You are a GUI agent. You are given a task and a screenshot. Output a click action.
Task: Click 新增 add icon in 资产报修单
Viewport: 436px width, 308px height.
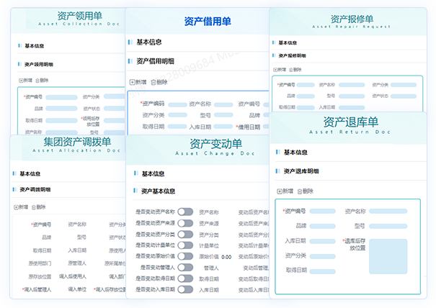click(x=275, y=70)
